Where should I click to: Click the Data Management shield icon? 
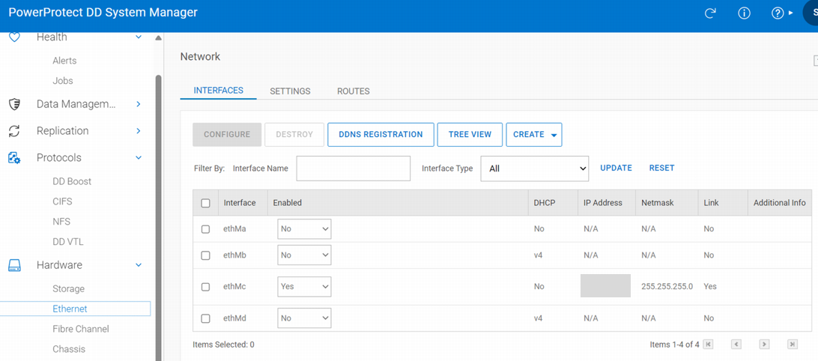pyautogui.click(x=14, y=104)
